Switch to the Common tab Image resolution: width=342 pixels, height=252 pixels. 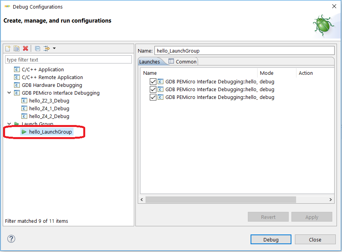coord(183,62)
